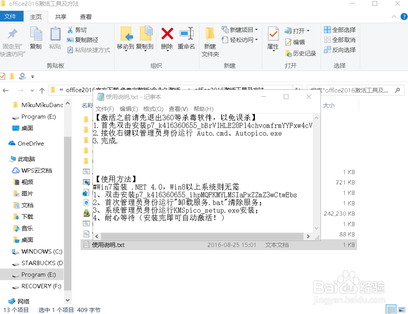Switch to details view icon in status bar

[391, 310]
